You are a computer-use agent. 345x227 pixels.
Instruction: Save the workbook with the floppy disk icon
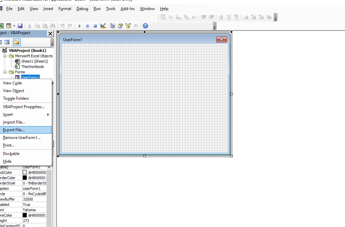pos(20,26)
